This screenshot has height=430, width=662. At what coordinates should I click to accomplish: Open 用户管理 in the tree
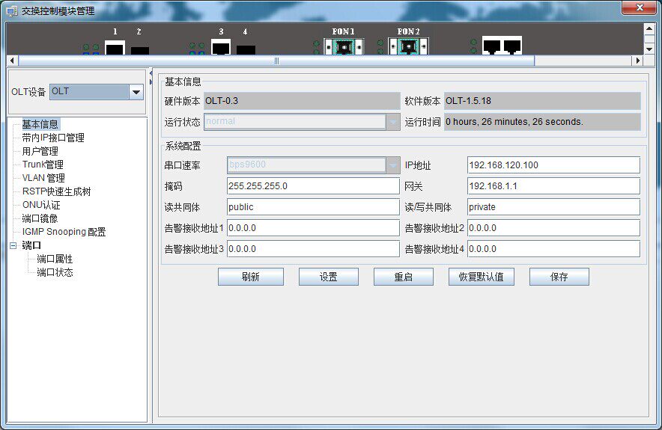[40, 151]
